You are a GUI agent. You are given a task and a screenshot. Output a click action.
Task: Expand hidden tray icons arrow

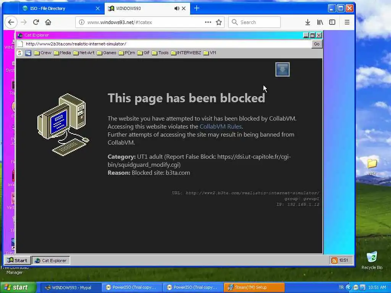pos(348,288)
